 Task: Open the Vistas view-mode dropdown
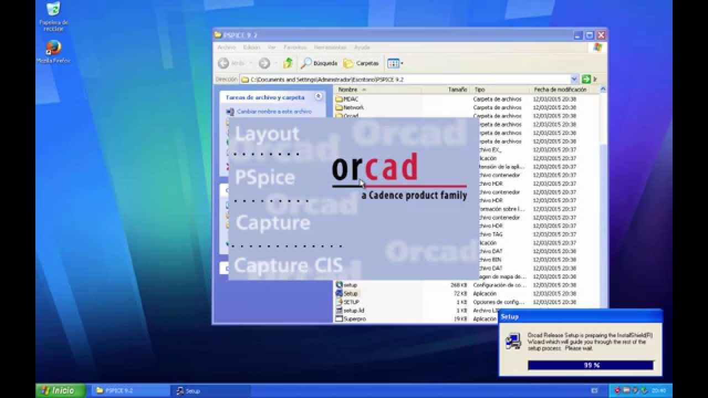pyautogui.click(x=395, y=63)
